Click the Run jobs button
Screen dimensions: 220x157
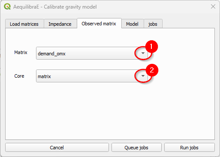point(190,148)
